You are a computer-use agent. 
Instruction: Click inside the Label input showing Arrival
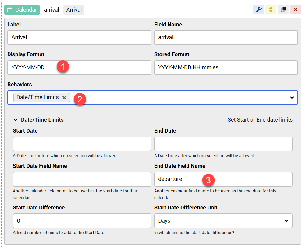79,38
